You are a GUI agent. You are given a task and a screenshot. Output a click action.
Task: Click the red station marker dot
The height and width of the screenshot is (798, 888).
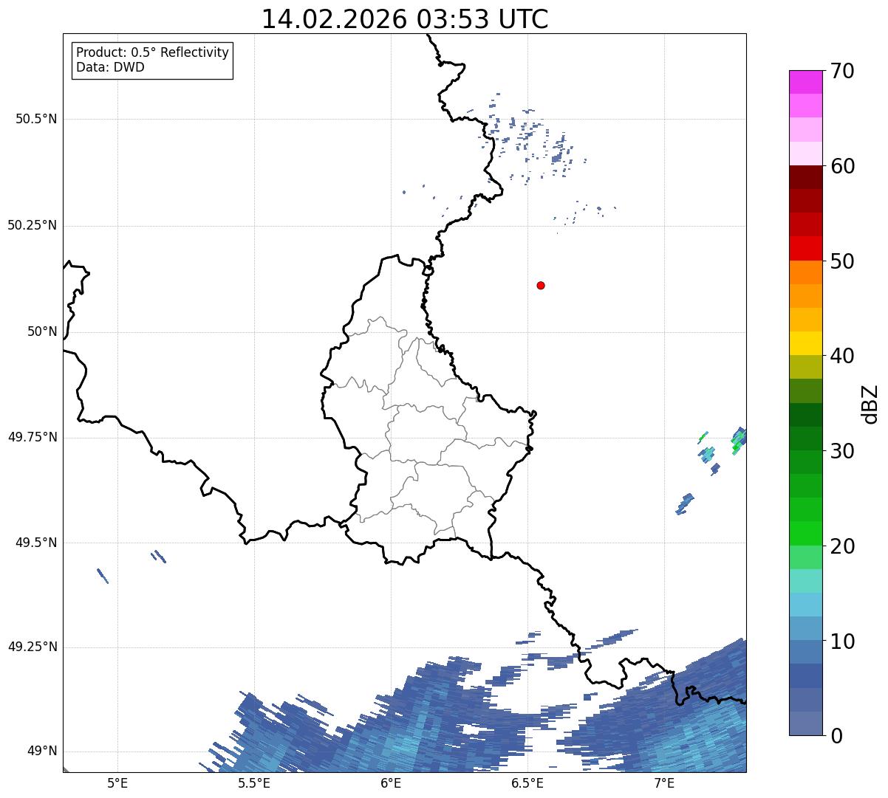pyautogui.click(x=541, y=285)
